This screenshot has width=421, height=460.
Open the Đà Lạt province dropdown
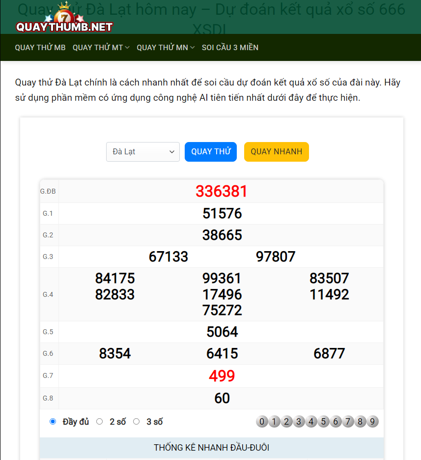[143, 152]
